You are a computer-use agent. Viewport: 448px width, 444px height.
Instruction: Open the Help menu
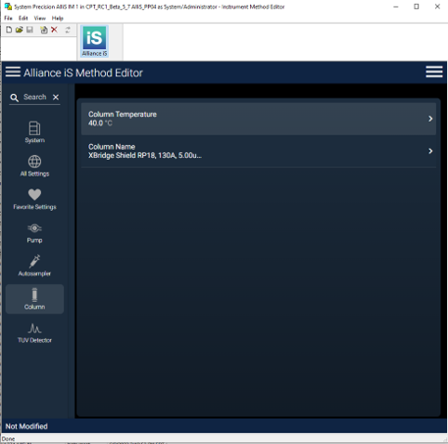58,18
